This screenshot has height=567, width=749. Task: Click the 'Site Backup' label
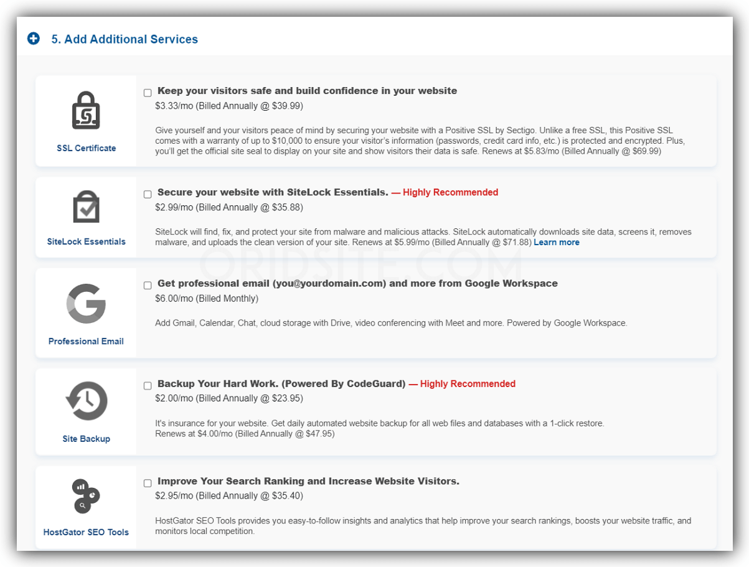(x=86, y=439)
